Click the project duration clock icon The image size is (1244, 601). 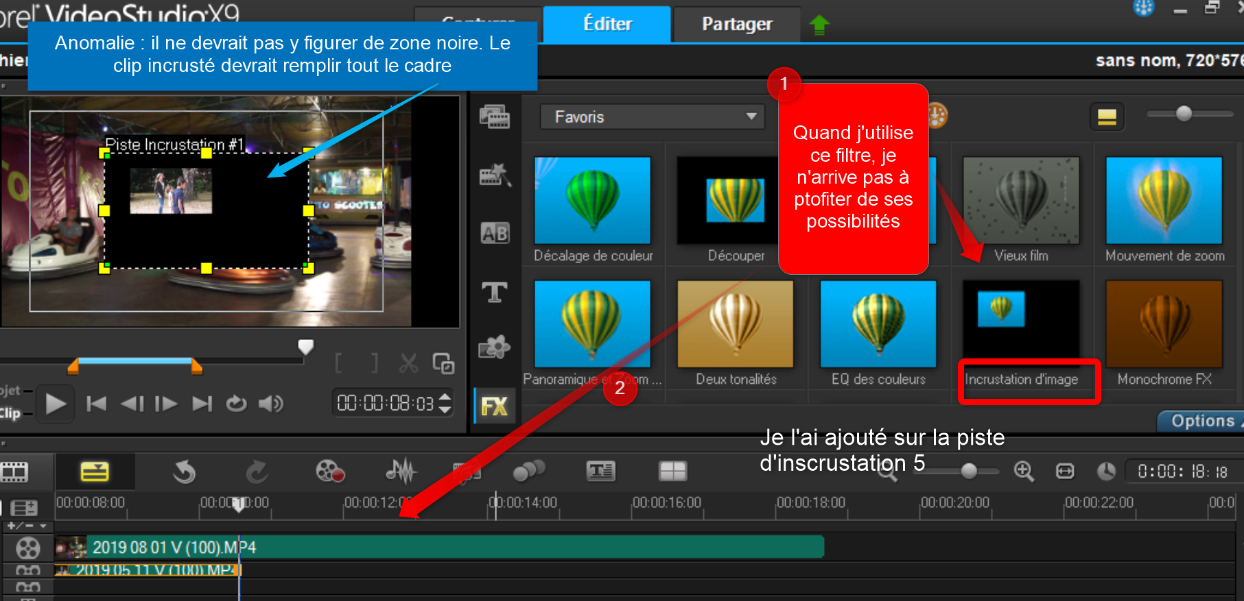pos(1106,471)
